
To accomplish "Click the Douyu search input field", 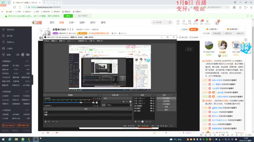I will (x=160, y=22).
